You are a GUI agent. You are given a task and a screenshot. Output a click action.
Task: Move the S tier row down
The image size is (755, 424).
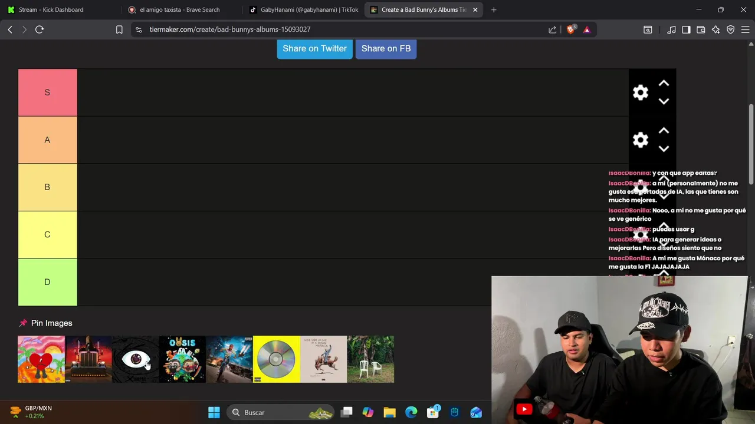pyautogui.click(x=664, y=101)
